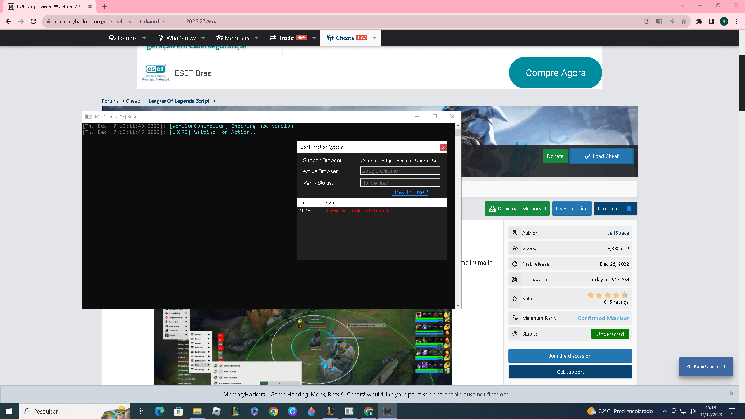Toggle the Chrome side panel

(x=712, y=21)
